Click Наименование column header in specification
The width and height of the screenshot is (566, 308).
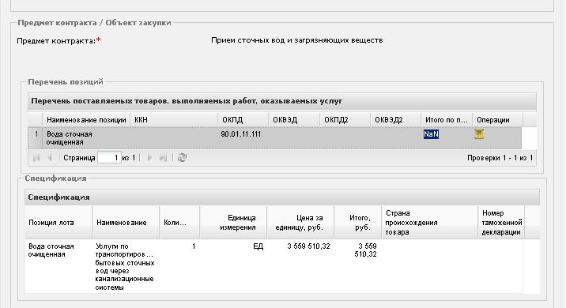tap(126, 223)
